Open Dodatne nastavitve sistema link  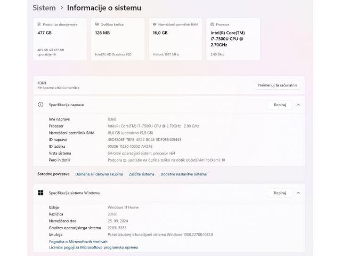point(183,174)
